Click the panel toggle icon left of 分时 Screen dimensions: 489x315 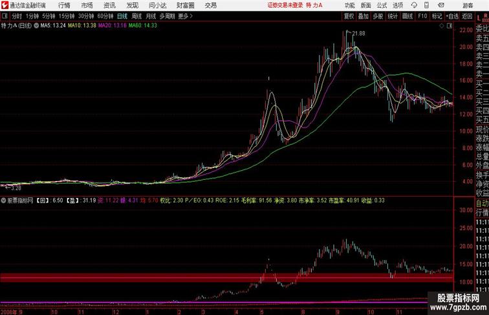coord(5,16)
